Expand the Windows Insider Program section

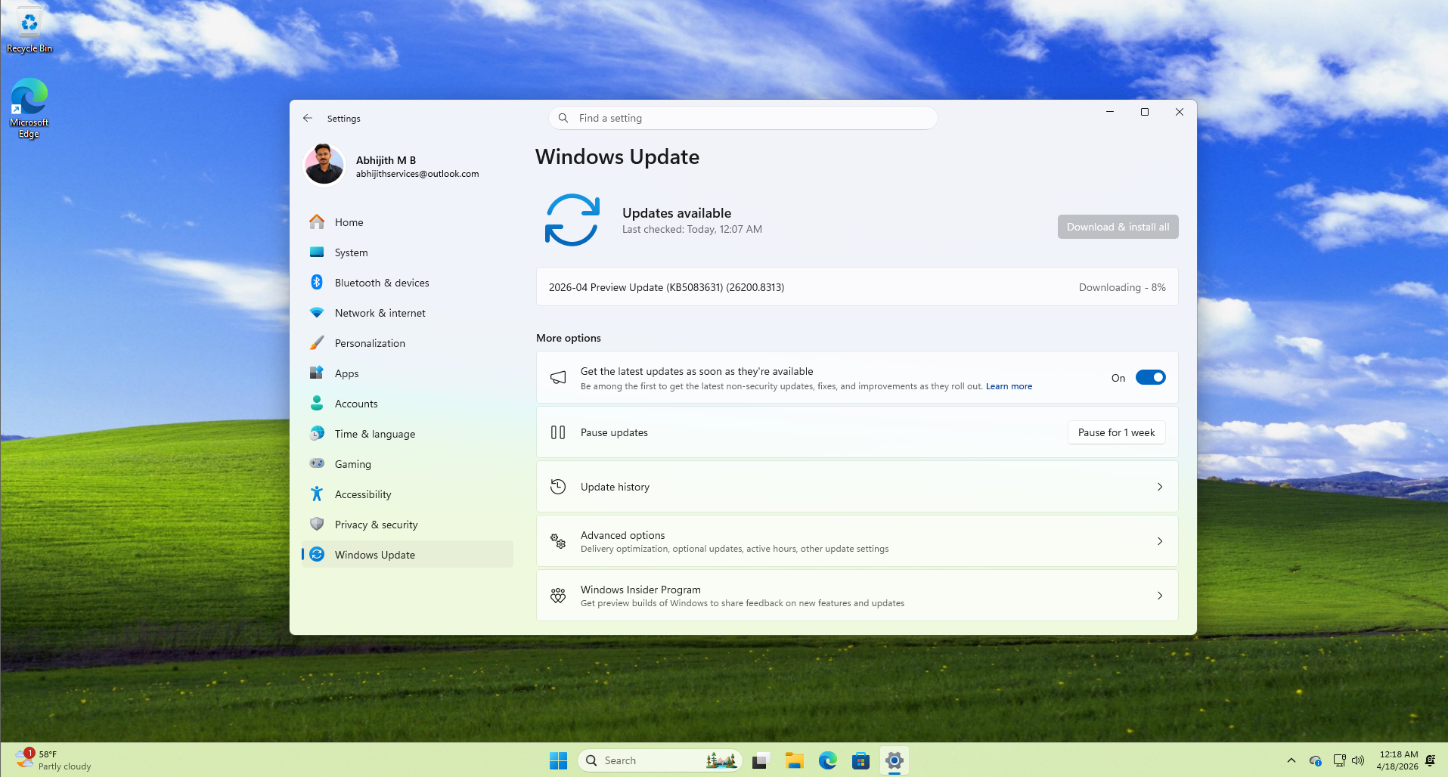click(x=1159, y=596)
